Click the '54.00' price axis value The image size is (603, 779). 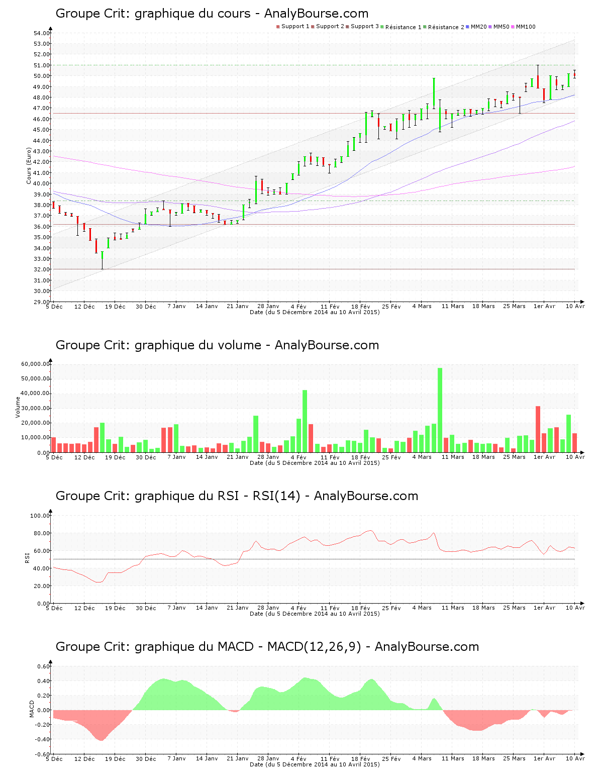pos(42,33)
